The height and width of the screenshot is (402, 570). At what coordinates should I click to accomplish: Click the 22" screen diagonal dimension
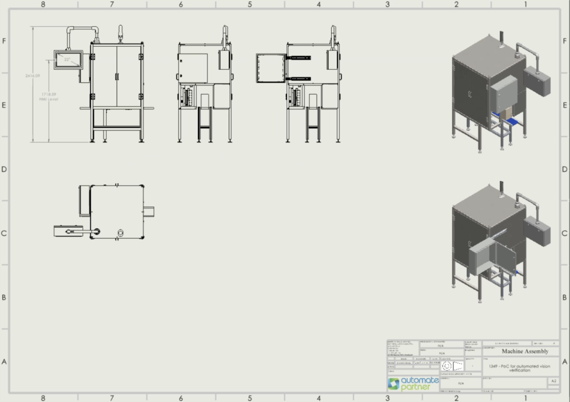point(67,59)
